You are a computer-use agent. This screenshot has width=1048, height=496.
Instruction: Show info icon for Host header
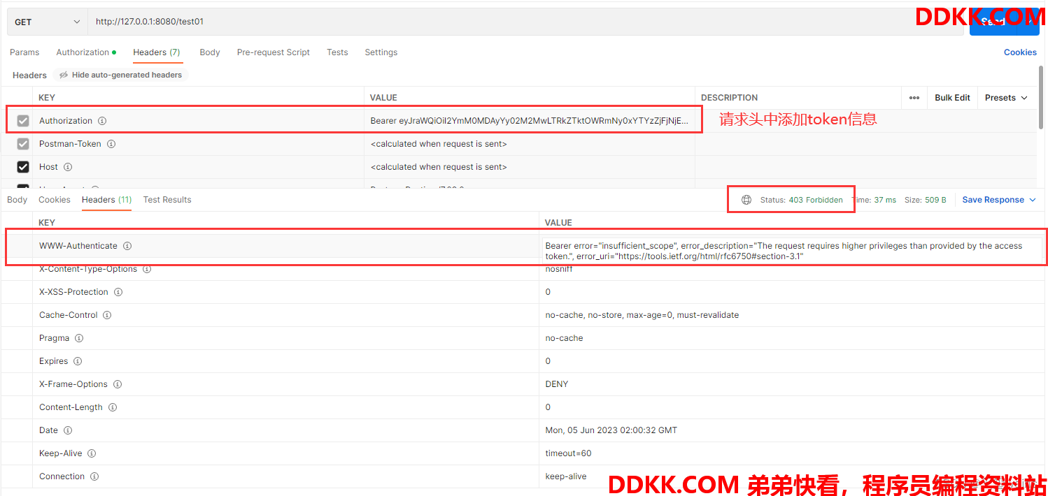point(68,167)
